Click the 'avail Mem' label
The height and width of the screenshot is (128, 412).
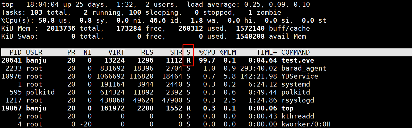[287, 37]
